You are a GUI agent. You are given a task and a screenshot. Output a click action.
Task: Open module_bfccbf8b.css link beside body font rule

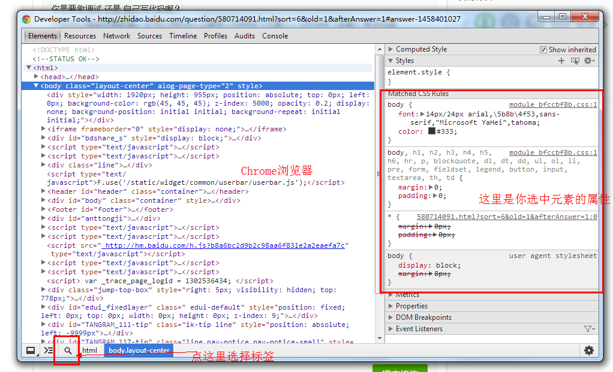553,105
